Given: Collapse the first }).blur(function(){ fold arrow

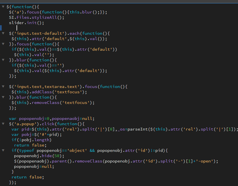Looking at the screenshot, I should point(3,60).
